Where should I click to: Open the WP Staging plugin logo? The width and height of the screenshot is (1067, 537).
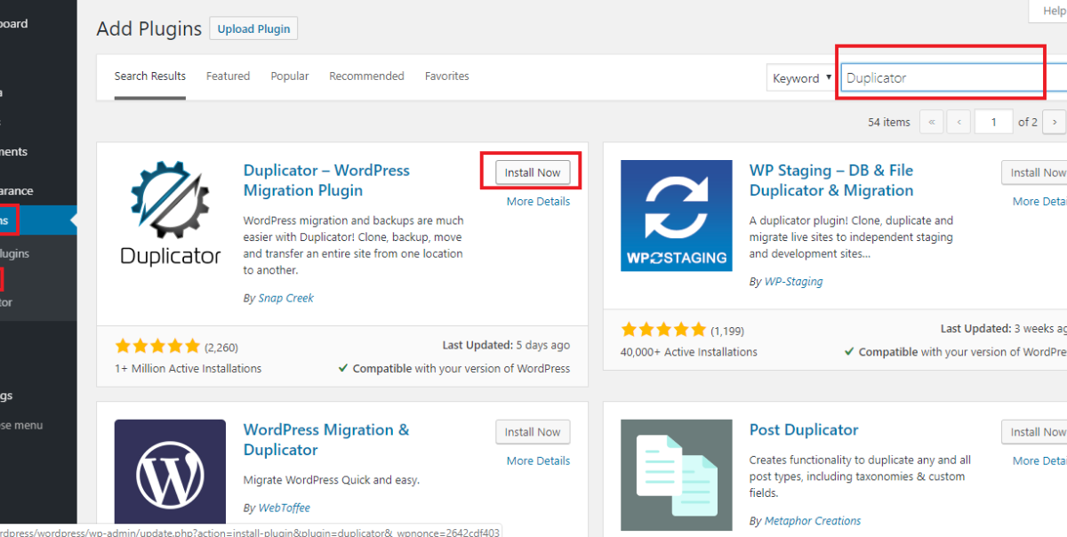677,215
